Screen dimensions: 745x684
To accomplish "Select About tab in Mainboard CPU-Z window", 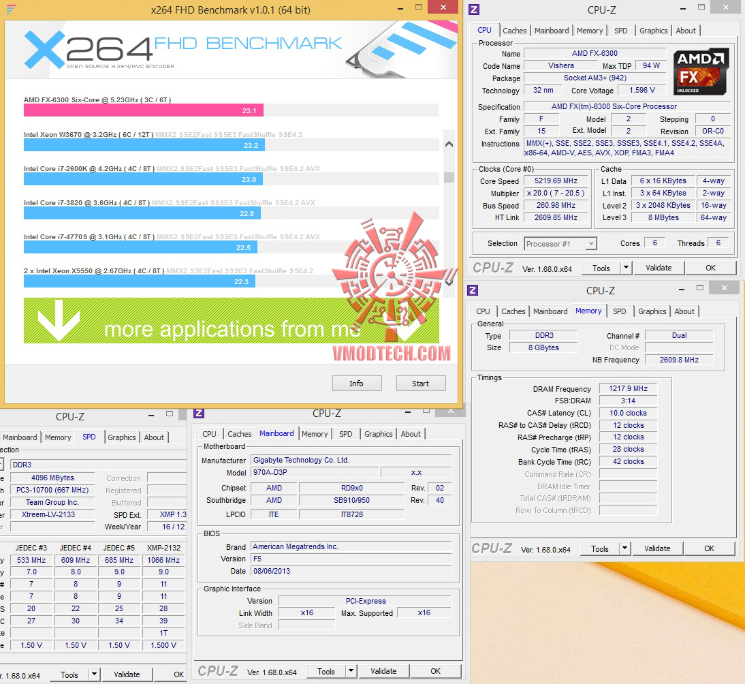I will pyautogui.click(x=411, y=434).
